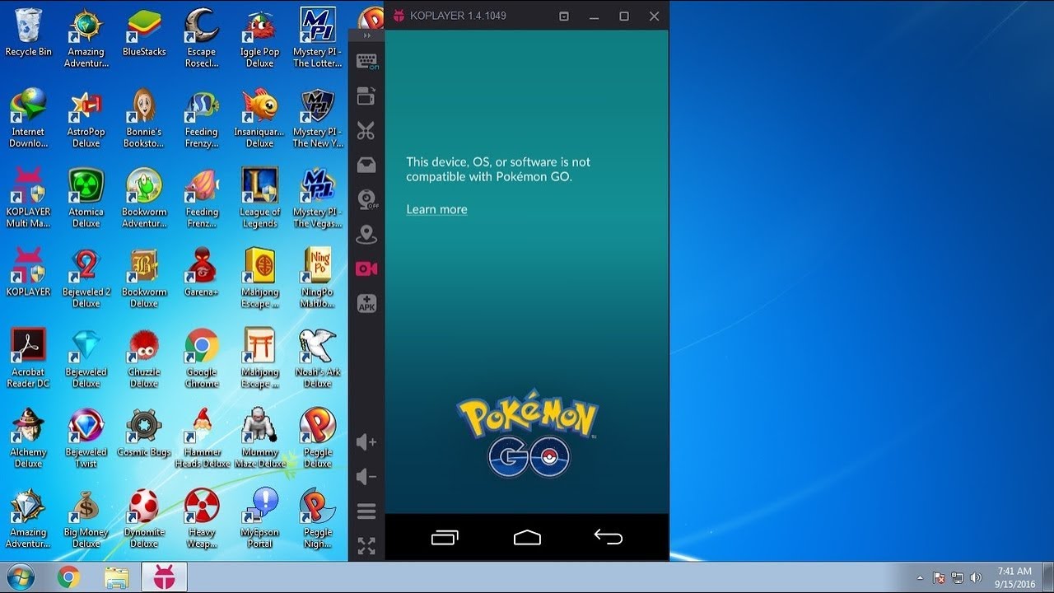Image resolution: width=1054 pixels, height=593 pixels.
Task: Tap the Android home button
Action: (x=527, y=538)
